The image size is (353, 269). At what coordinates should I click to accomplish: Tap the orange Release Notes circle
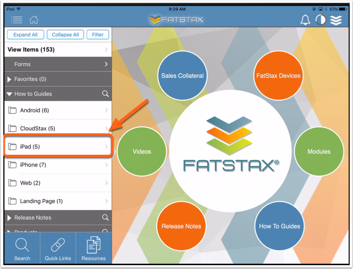point(181,226)
